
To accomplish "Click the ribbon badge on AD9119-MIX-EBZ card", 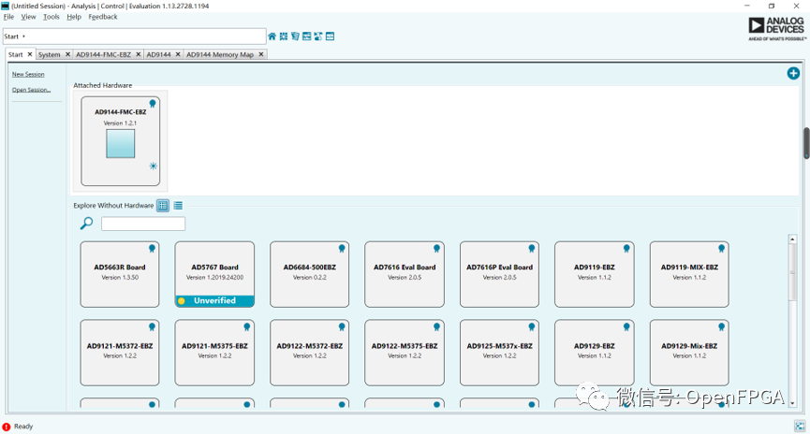I will pos(721,249).
